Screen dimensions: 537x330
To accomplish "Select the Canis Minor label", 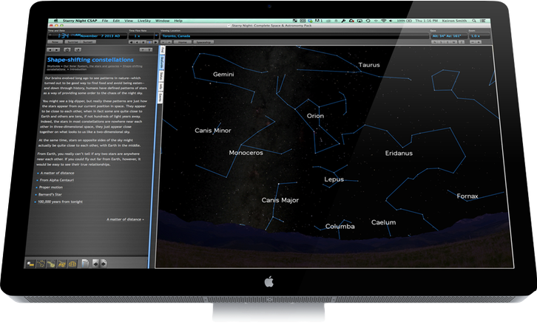I will pyautogui.click(x=213, y=131).
